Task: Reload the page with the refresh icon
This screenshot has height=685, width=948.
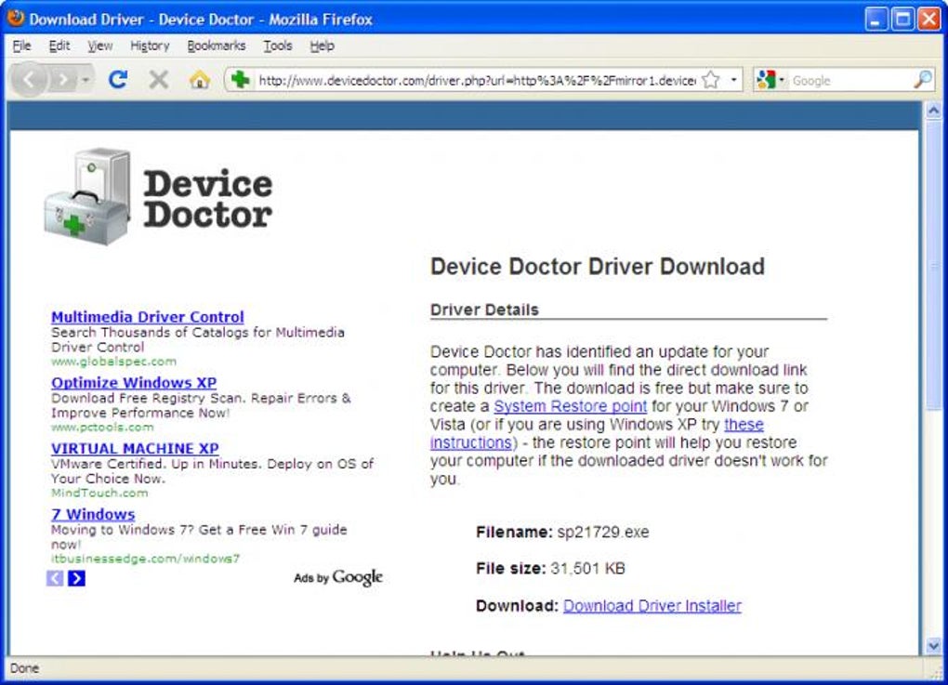Action: point(118,79)
